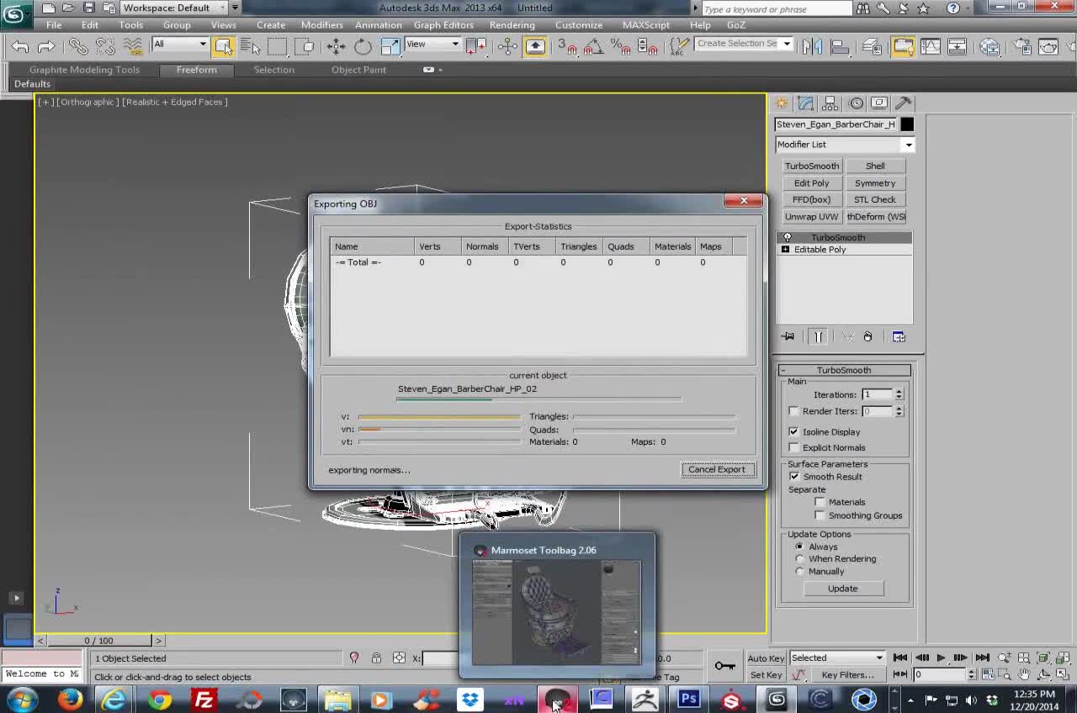This screenshot has height=713, width=1077.
Task: Click the Undo arrow in main toolbar
Action: (x=20, y=47)
